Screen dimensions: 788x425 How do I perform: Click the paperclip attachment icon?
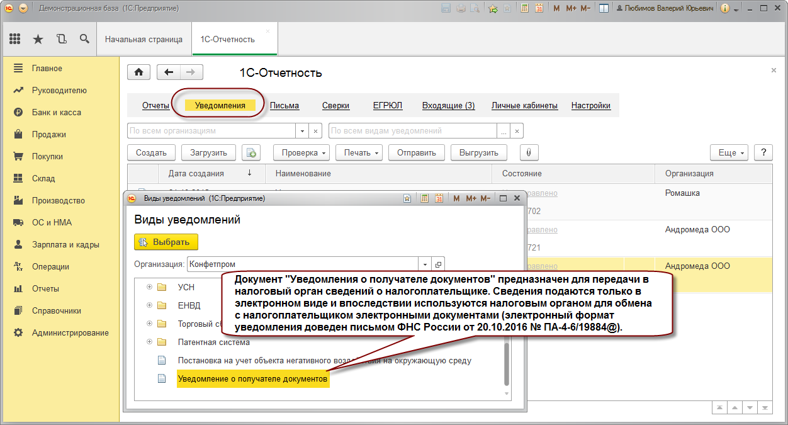click(x=529, y=152)
